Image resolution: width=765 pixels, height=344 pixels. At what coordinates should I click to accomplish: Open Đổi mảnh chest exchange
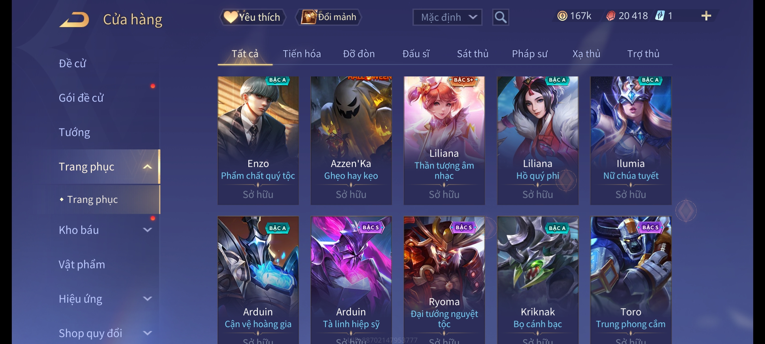pos(329,17)
